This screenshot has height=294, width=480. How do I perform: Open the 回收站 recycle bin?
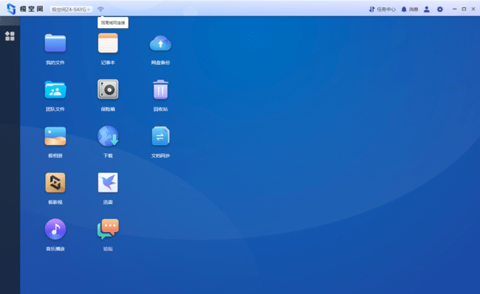coord(160,90)
